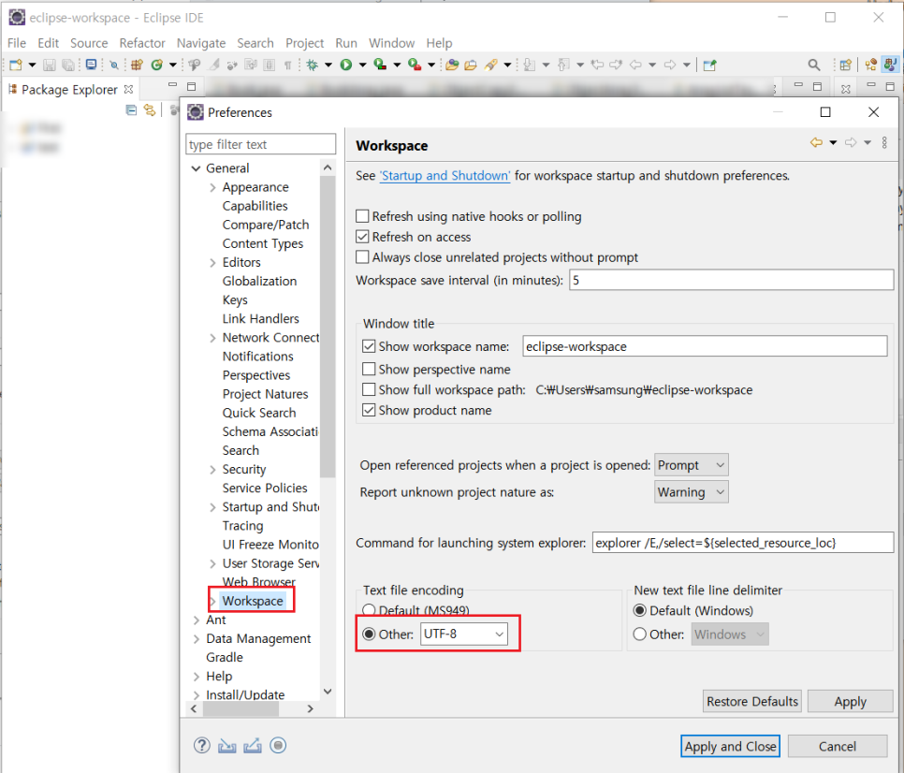Open the File menu
The height and width of the screenshot is (773, 904).
pyautogui.click(x=16, y=43)
